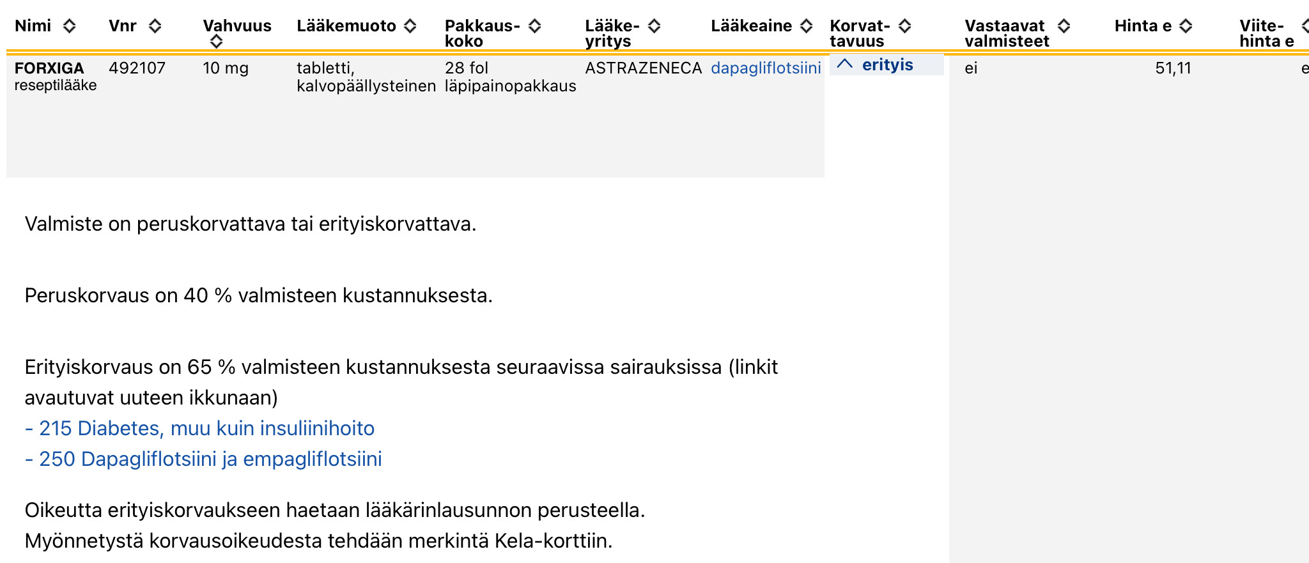Sort the table by Vnr sort icon
The height and width of the screenshot is (563, 1309).
tap(155, 26)
